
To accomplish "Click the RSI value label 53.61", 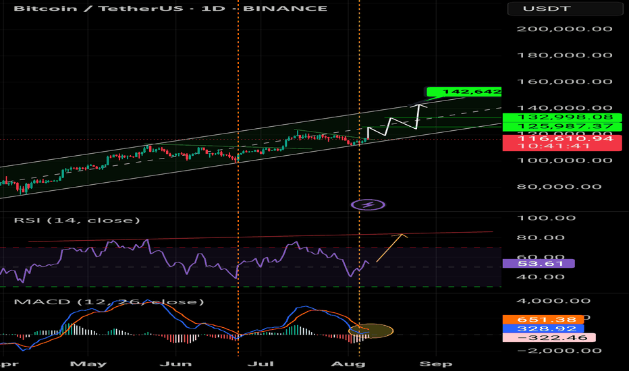I will coord(539,264).
